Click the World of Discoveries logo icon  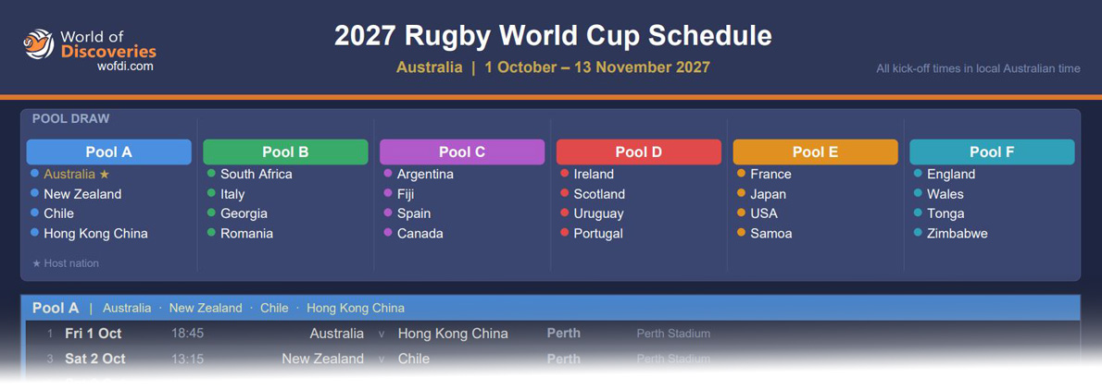coord(39,44)
